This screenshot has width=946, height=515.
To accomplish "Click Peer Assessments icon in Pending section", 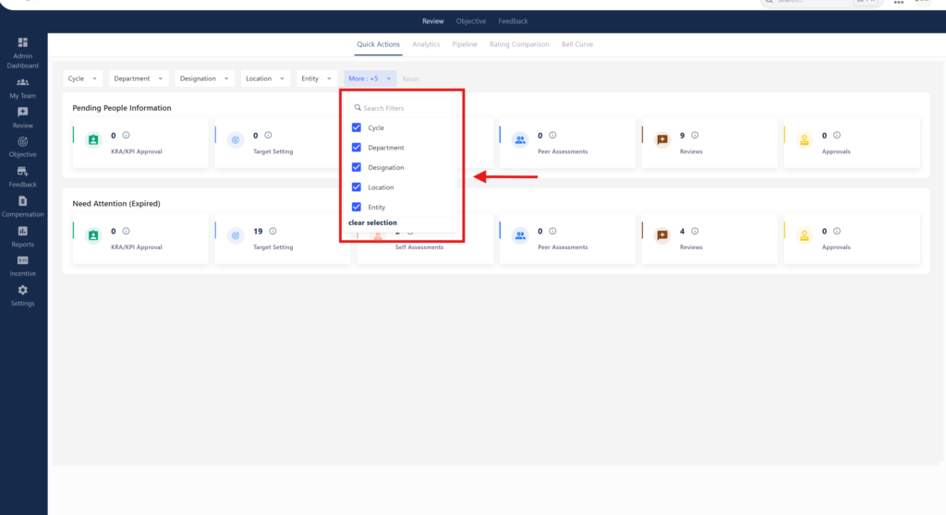I will [x=520, y=140].
